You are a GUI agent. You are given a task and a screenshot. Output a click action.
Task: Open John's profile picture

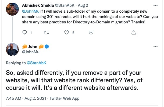(12, 49)
